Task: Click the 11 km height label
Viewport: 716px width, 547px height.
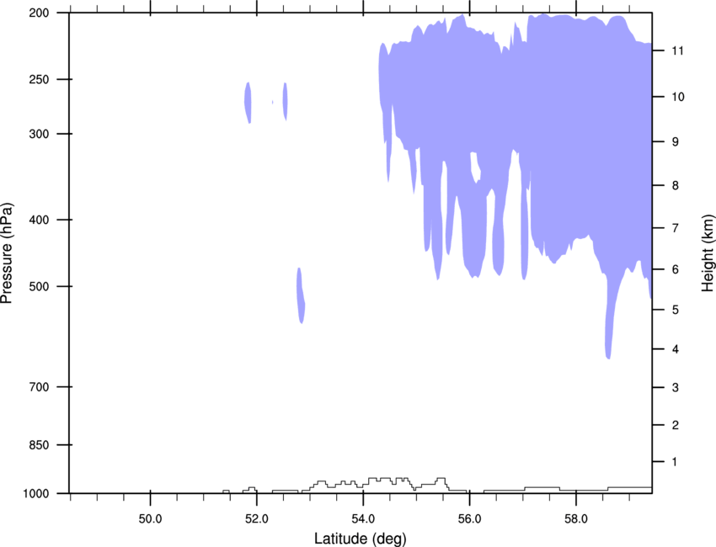Action: point(677,50)
